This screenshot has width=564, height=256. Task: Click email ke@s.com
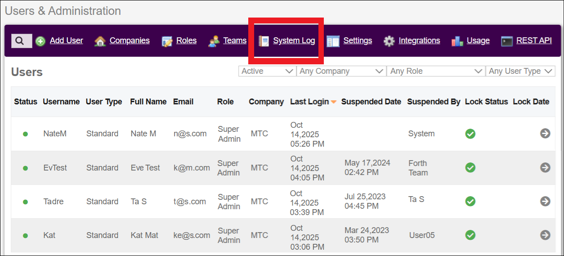(x=192, y=235)
